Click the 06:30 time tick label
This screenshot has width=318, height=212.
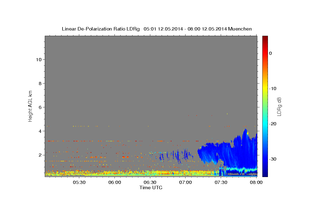tap(150, 182)
